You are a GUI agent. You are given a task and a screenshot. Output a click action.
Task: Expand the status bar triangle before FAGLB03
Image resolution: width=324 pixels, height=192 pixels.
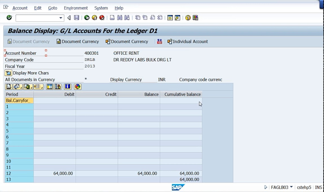[266, 187]
